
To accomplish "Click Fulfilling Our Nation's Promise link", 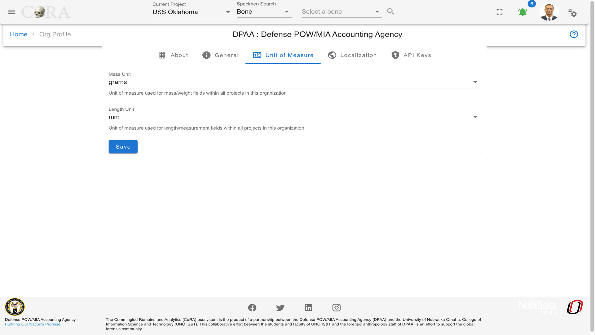I will pos(33,324).
